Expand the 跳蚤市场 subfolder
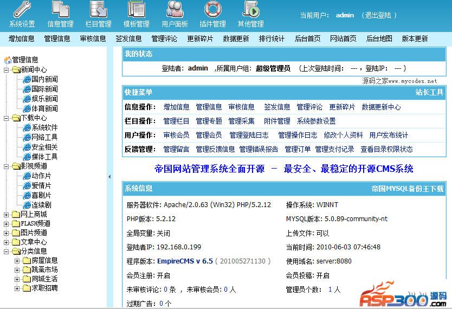 click(x=17, y=270)
